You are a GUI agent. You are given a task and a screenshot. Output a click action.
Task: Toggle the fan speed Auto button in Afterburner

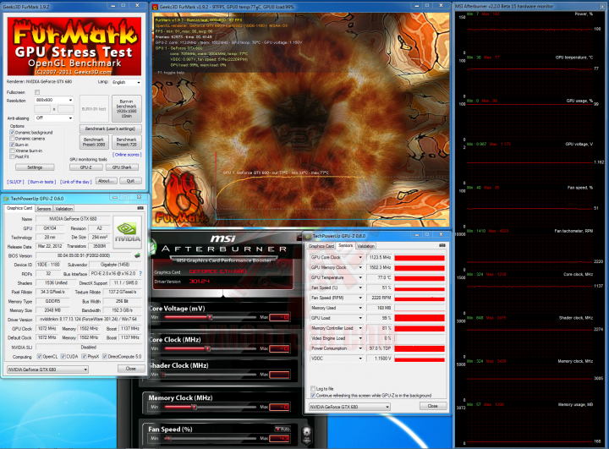[283, 429]
